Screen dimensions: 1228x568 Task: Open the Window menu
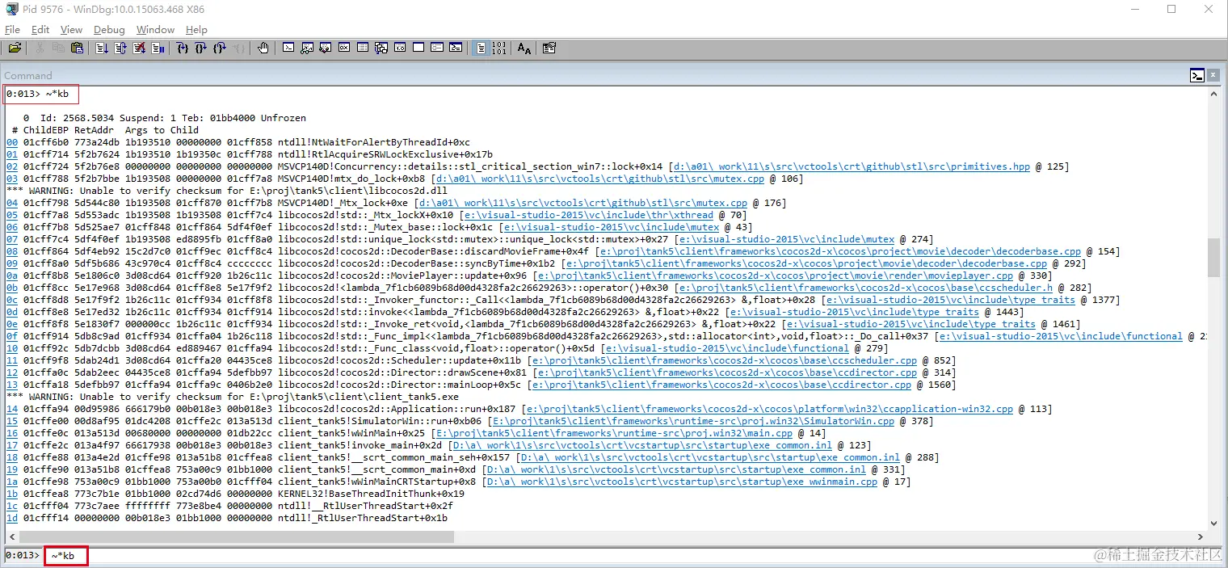[155, 29]
